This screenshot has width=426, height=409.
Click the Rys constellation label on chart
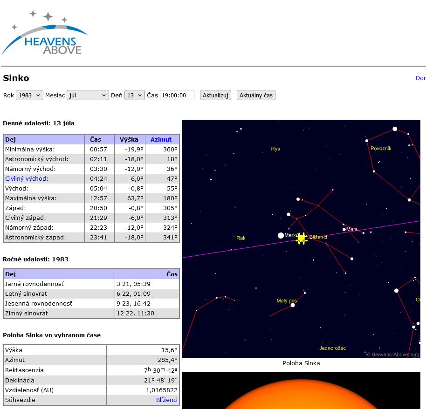point(275,149)
